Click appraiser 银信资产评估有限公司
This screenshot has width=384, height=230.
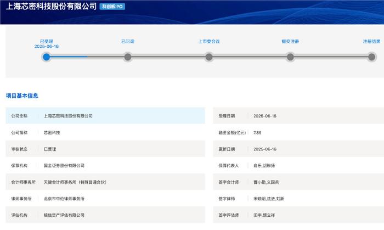(x=64, y=215)
